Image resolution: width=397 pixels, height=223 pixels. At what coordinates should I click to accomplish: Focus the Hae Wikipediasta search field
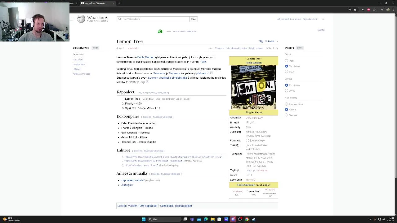(153, 19)
